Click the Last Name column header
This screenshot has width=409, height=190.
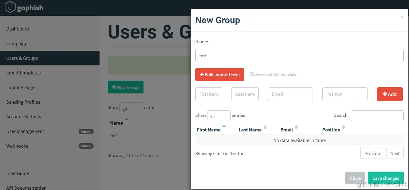(250, 130)
